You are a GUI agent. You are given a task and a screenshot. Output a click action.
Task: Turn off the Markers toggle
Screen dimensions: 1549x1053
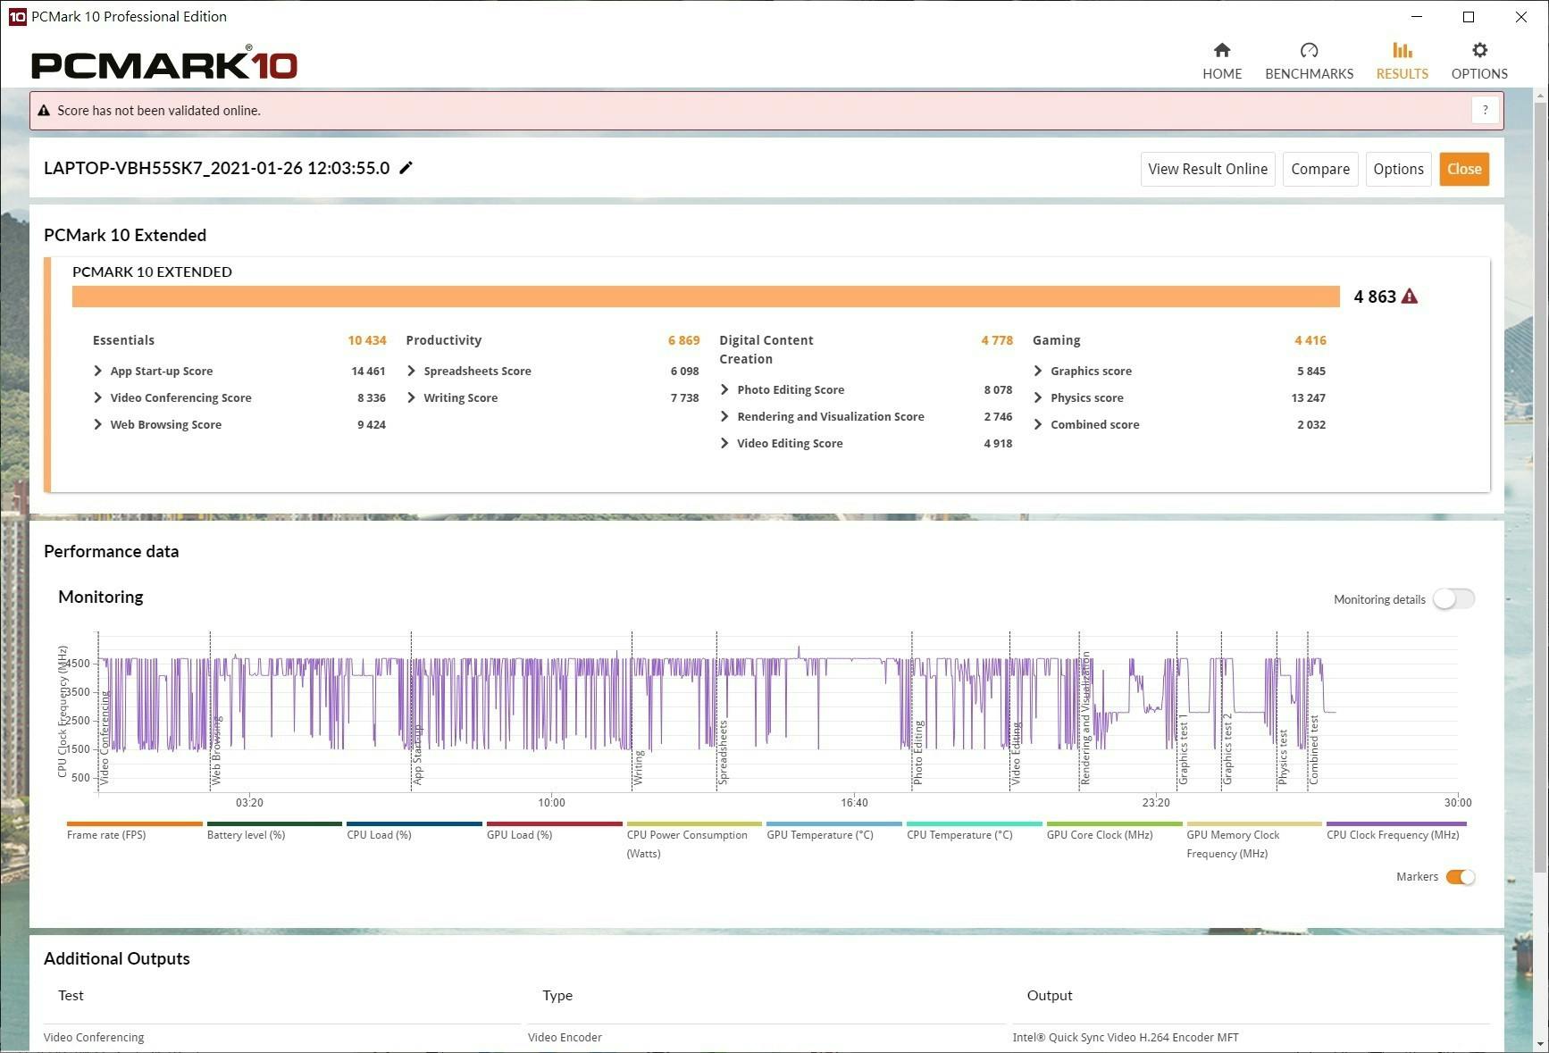tap(1461, 877)
